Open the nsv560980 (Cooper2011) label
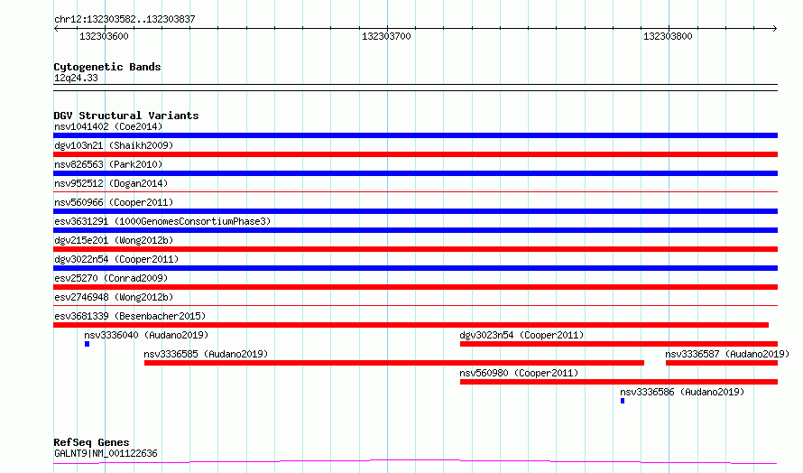Image resolution: width=803 pixels, height=473 pixels. click(519, 373)
